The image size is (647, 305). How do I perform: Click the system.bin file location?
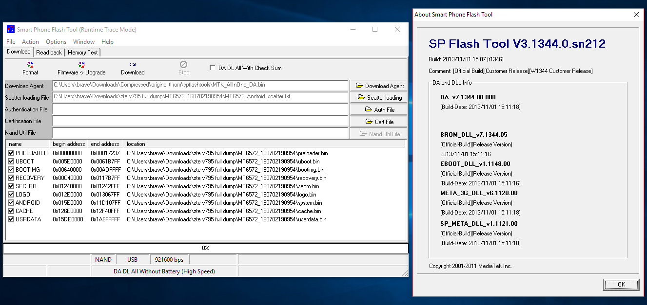point(224,202)
